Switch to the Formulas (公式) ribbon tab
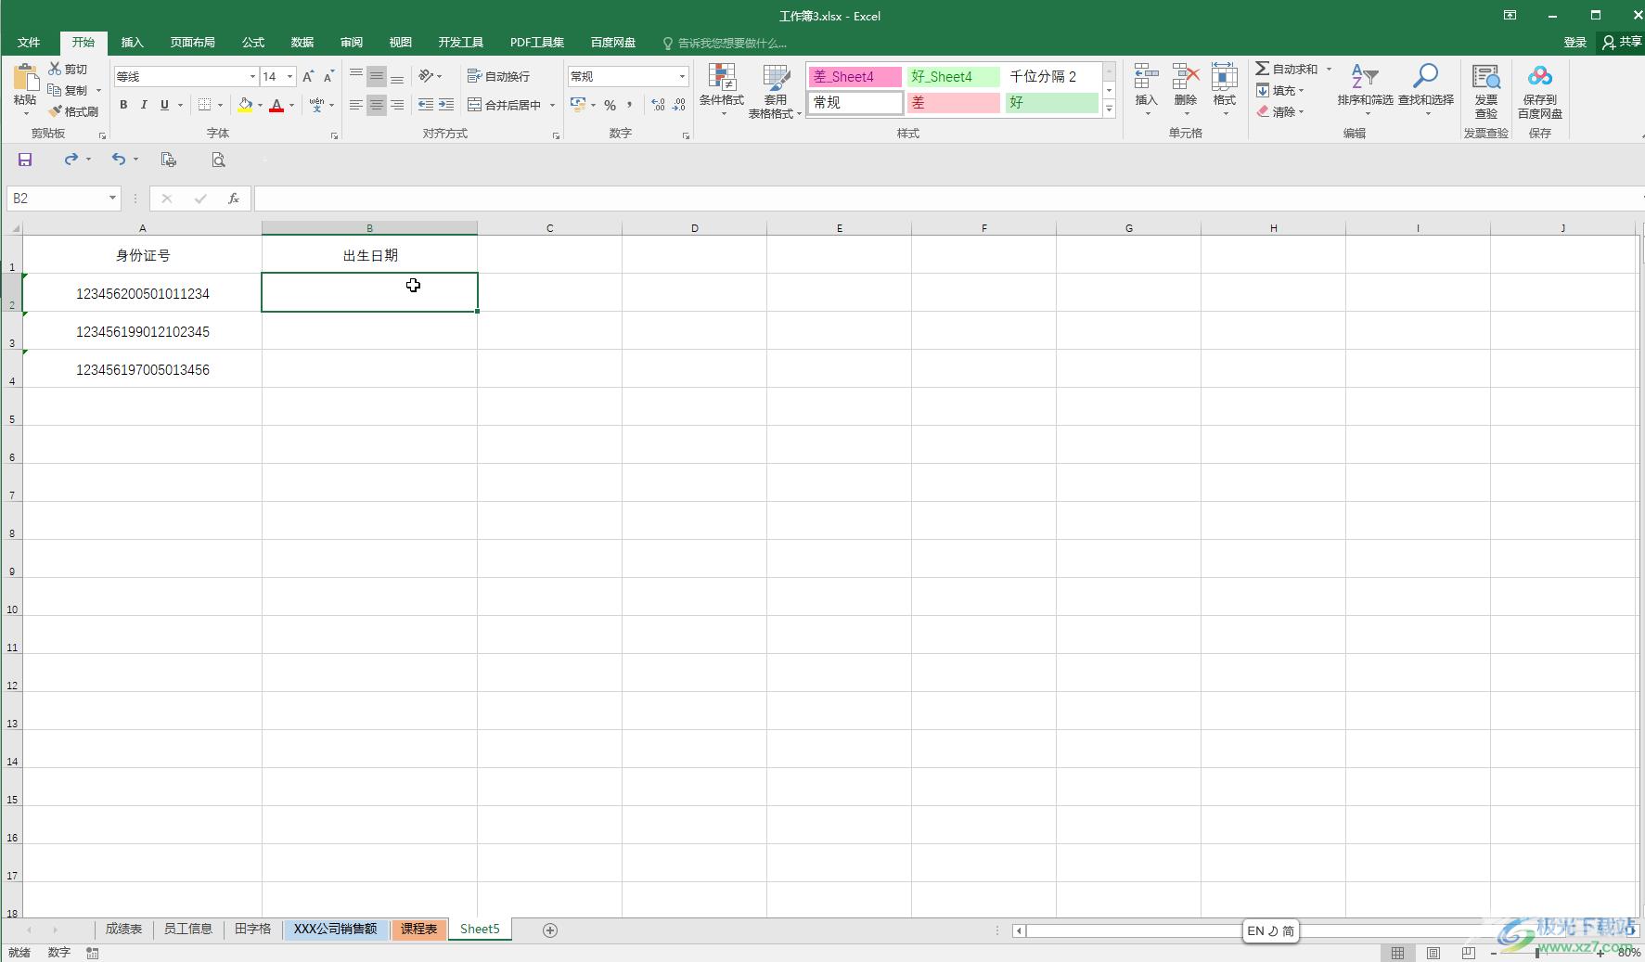Viewport: 1645px width, 962px height. (253, 43)
